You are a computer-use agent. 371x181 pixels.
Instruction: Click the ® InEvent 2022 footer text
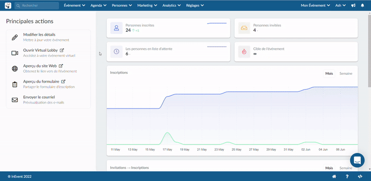[x=19, y=176]
